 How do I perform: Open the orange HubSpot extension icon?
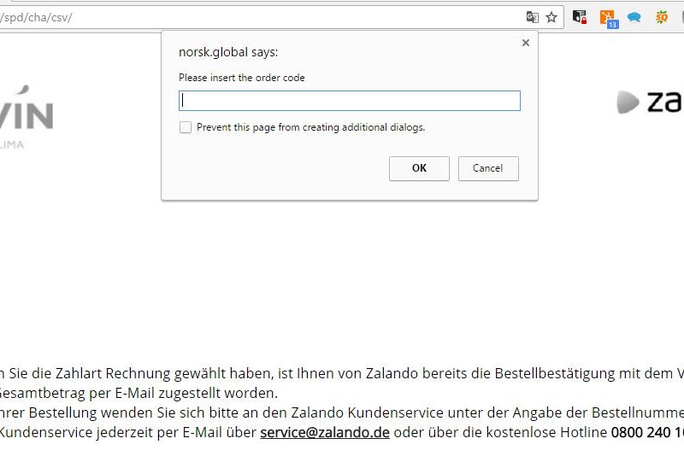607,17
